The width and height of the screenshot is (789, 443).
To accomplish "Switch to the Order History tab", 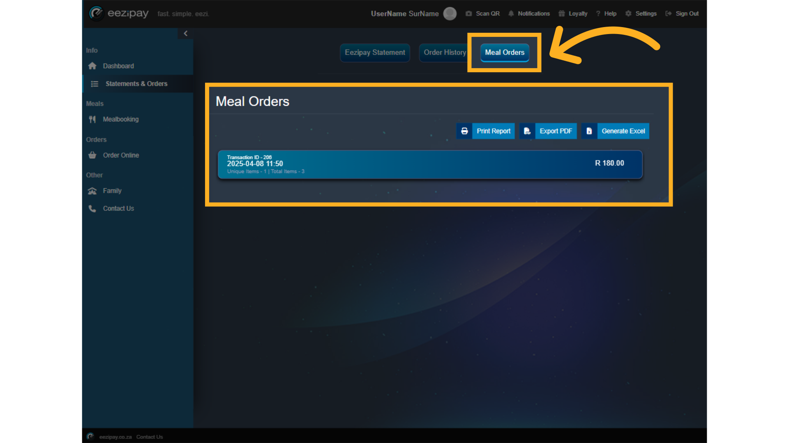I will coord(445,53).
